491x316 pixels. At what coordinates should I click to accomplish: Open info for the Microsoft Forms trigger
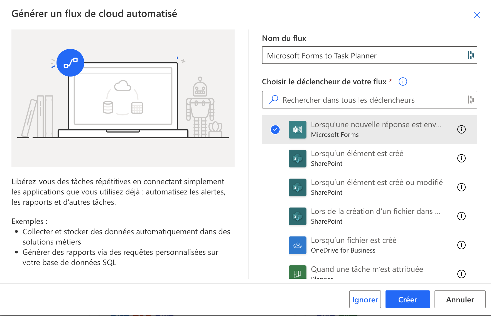[x=461, y=129]
